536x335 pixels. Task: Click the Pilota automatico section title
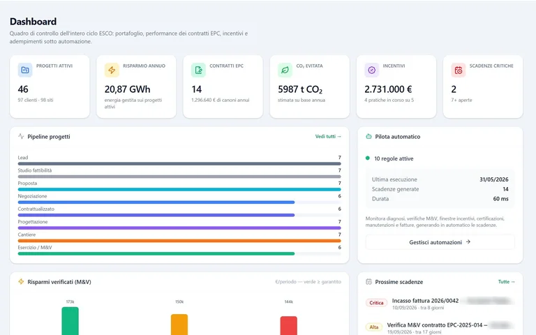point(398,136)
